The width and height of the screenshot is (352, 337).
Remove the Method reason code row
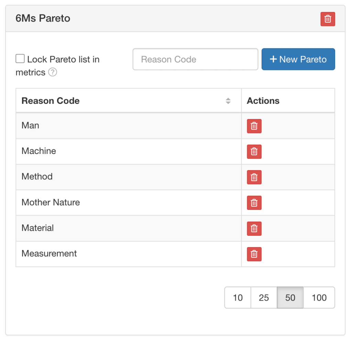[x=254, y=177]
